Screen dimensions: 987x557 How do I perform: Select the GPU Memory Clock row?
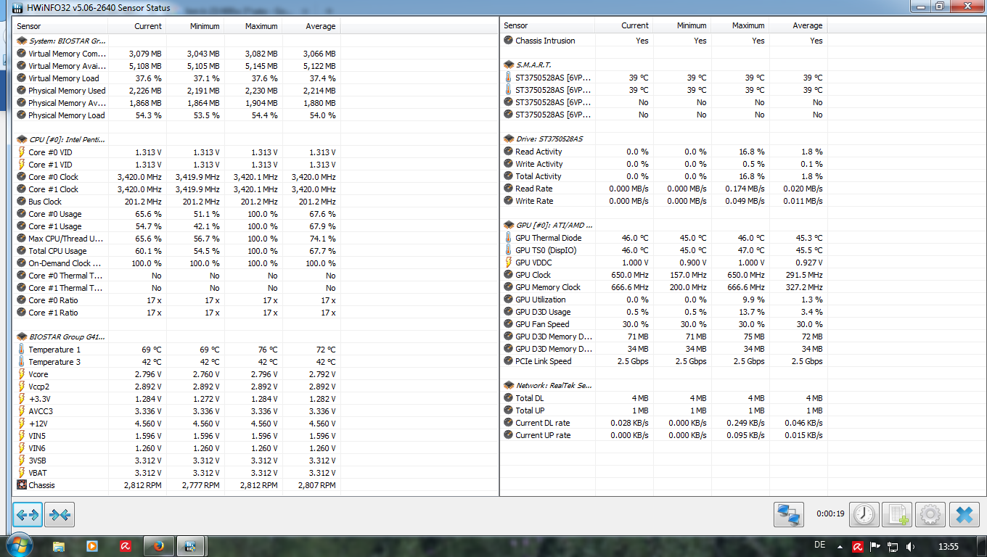(663, 287)
